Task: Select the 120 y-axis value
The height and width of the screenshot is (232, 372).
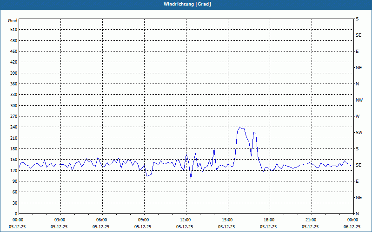Action: click(14, 170)
